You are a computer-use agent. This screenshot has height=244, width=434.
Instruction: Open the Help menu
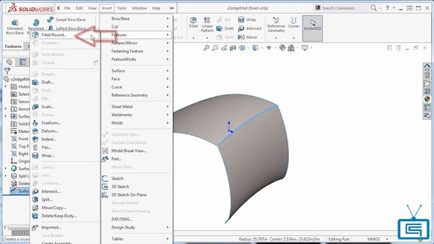[x=156, y=8]
